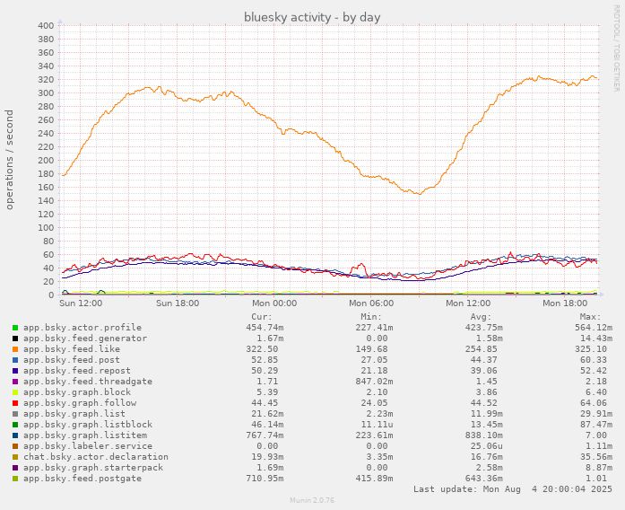The height and width of the screenshot is (510, 625).
Task: Click the app.bsky.graph.starterpack legend swatch
Action: [15, 468]
